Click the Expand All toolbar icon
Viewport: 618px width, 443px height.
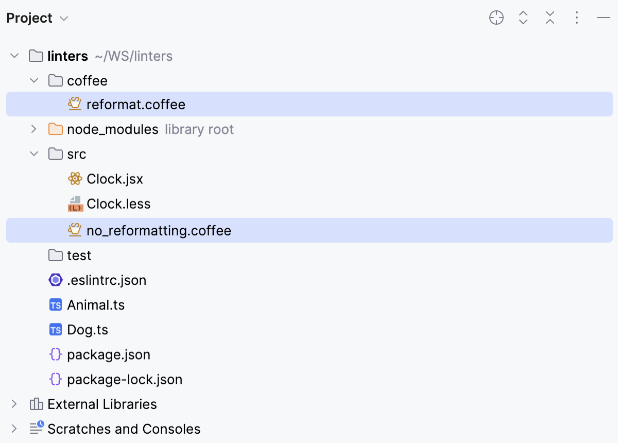point(523,18)
